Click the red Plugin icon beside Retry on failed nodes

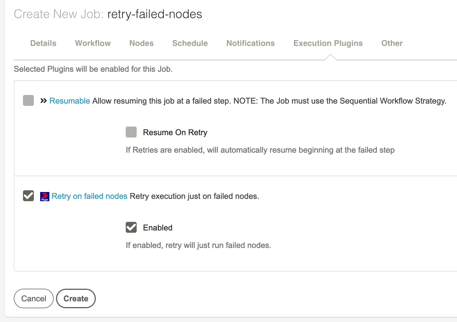45,197
